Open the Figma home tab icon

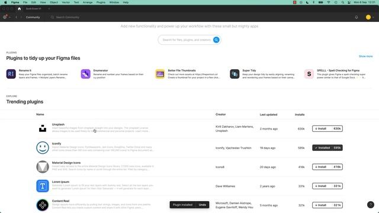[x=20, y=9]
